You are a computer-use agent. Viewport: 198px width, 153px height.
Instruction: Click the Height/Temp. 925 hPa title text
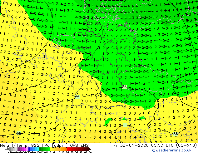click(x=26, y=146)
